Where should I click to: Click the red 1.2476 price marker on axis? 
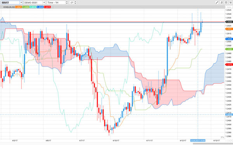[229, 65]
